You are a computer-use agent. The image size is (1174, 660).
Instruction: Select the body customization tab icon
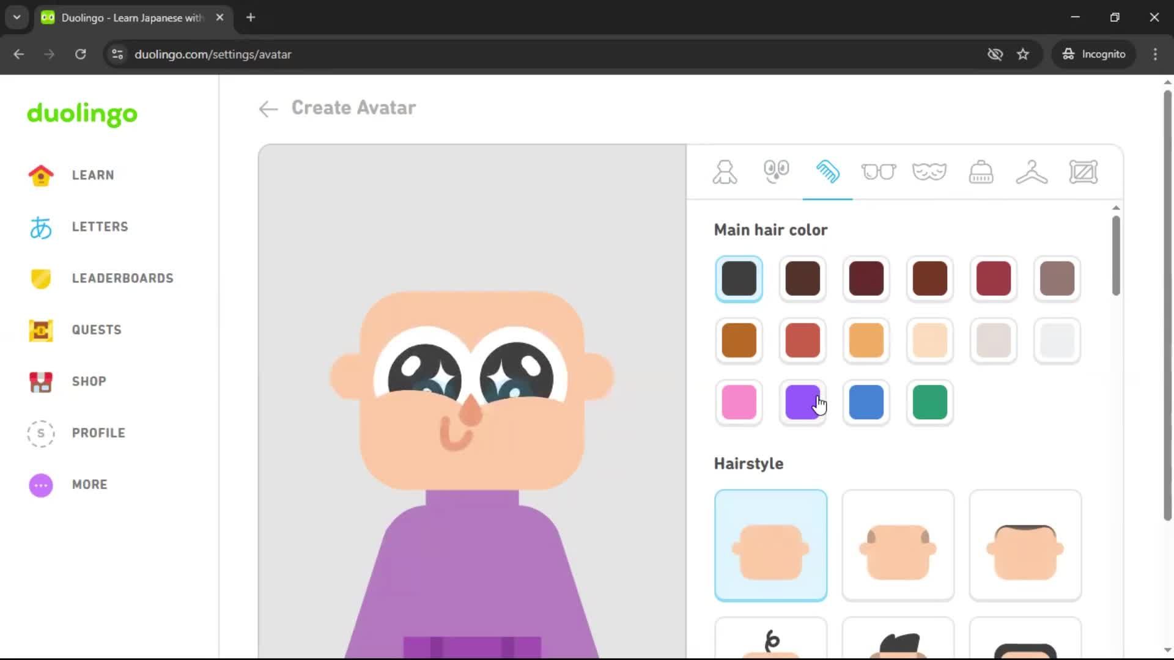point(725,172)
